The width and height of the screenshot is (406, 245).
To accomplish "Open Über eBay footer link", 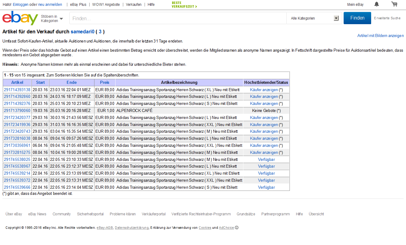I will click(14, 214).
